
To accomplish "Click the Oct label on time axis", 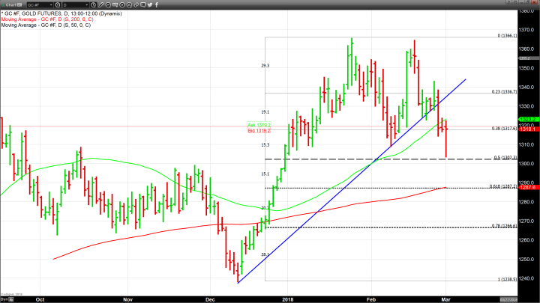I will click(40, 299).
